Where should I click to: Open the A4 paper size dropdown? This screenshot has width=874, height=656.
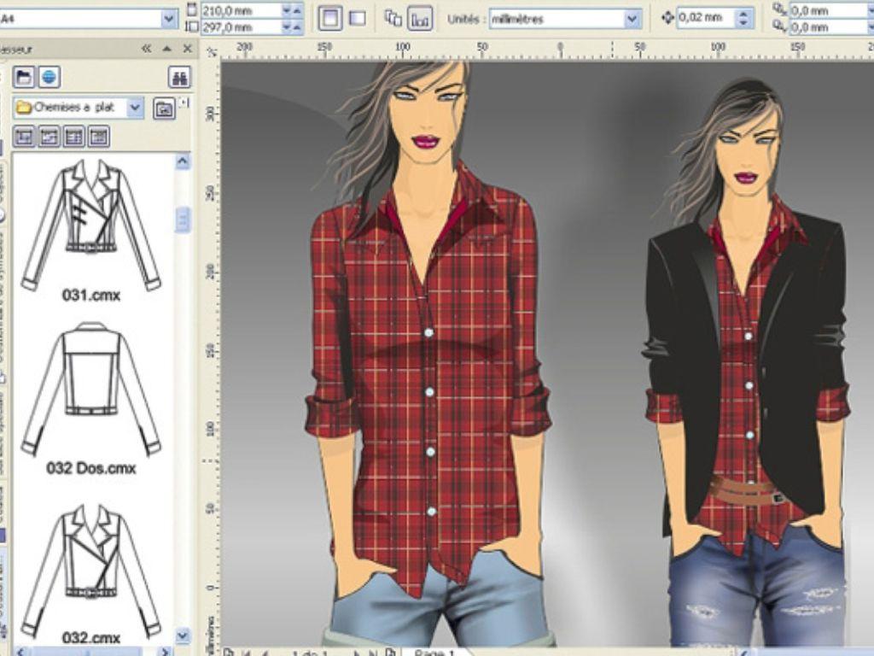pos(168,18)
